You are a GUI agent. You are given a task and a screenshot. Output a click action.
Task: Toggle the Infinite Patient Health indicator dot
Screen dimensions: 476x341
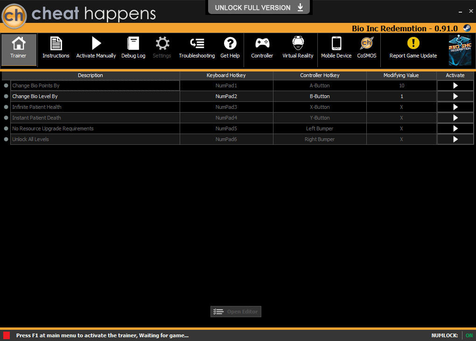6,107
